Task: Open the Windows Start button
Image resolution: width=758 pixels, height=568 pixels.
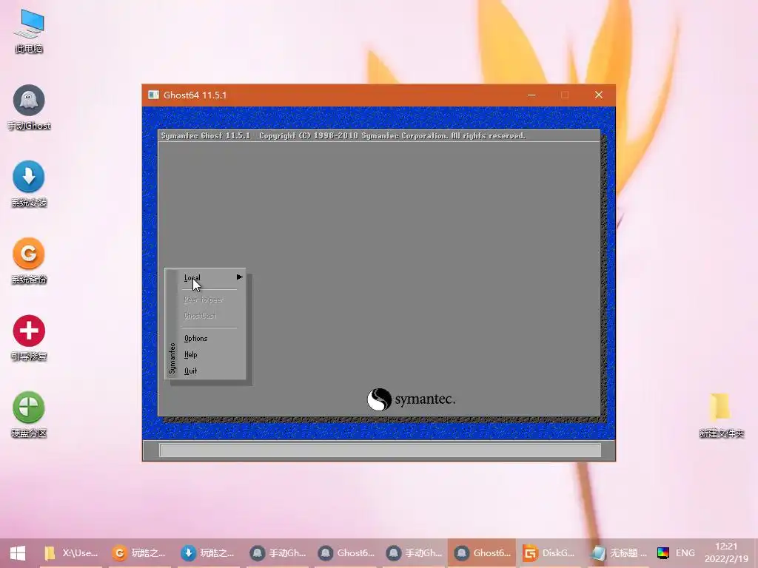Action: [18, 553]
